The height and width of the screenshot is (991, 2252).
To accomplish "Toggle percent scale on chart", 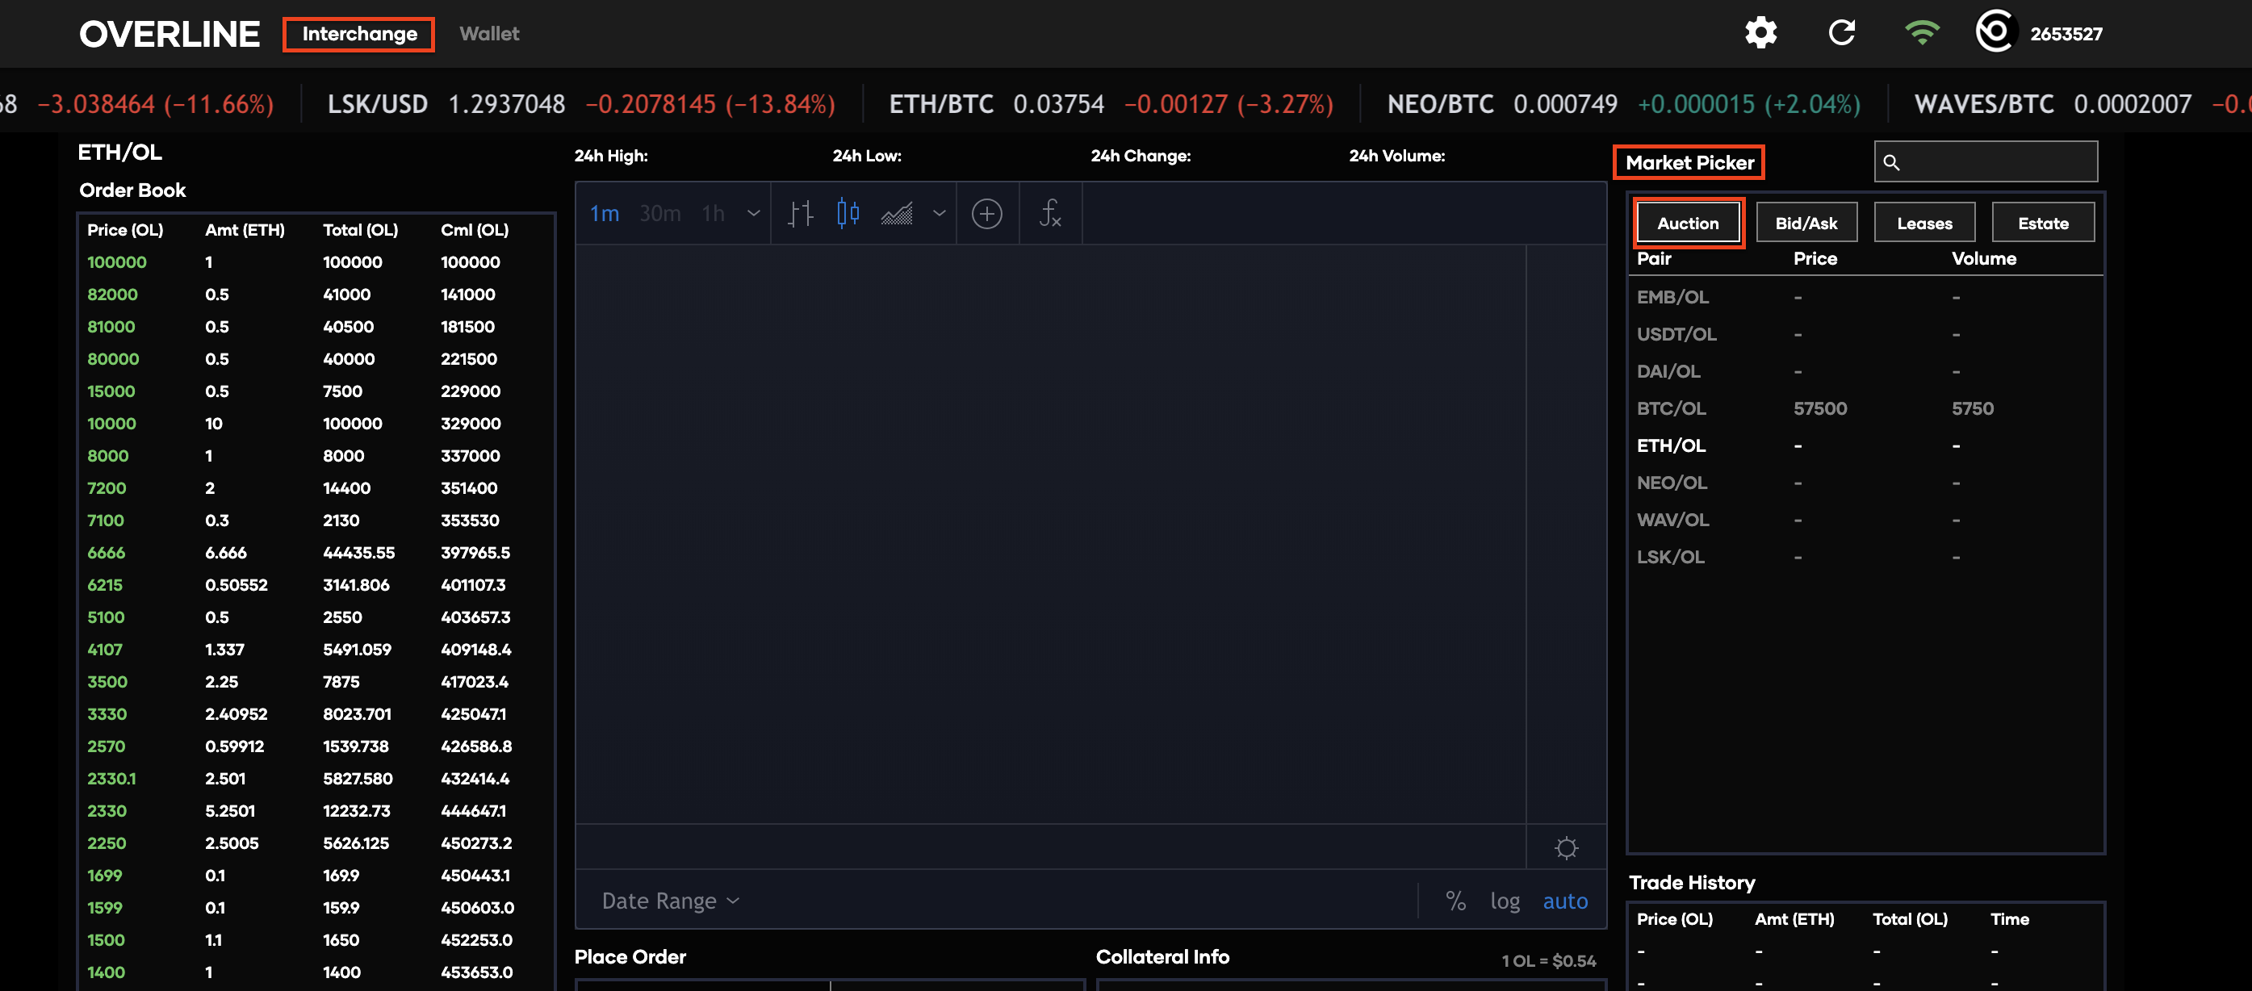I will click(x=1455, y=901).
